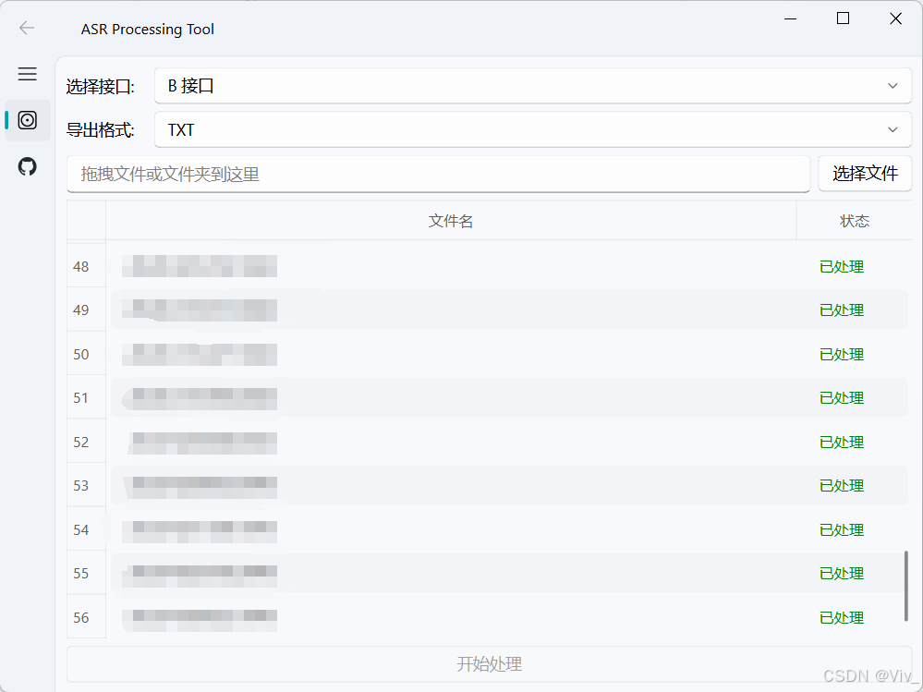Screen dimensions: 923x692
Task: Click the 开始处理 button at the bottom
Action: click(x=489, y=663)
